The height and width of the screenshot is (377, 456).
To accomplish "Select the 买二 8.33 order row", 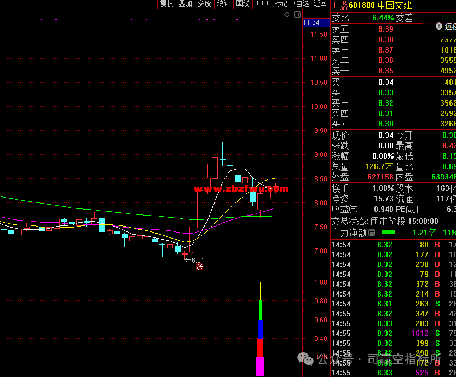I will (x=394, y=92).
